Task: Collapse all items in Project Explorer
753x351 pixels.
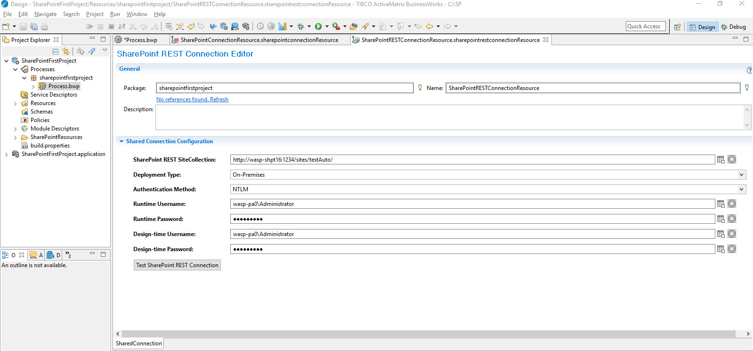Action: [56, 51]
